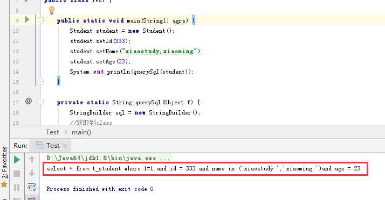This screenshot has height=200, width=385.
Task: Toggle soft-wrap icon in Run panel
Action: pos(32,187)
